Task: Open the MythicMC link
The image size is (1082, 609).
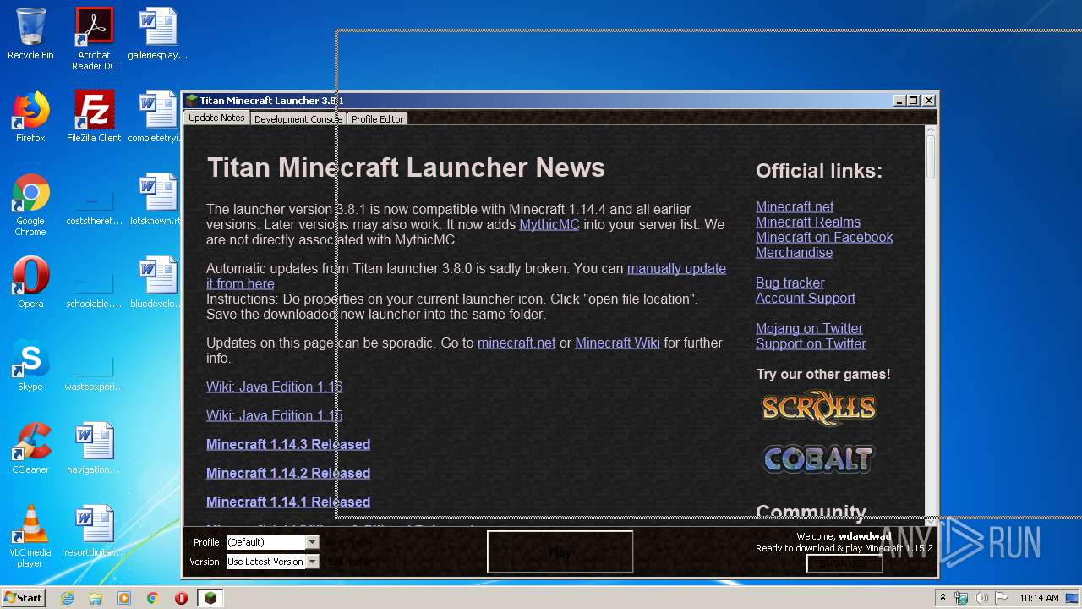Action: (549, 224)
